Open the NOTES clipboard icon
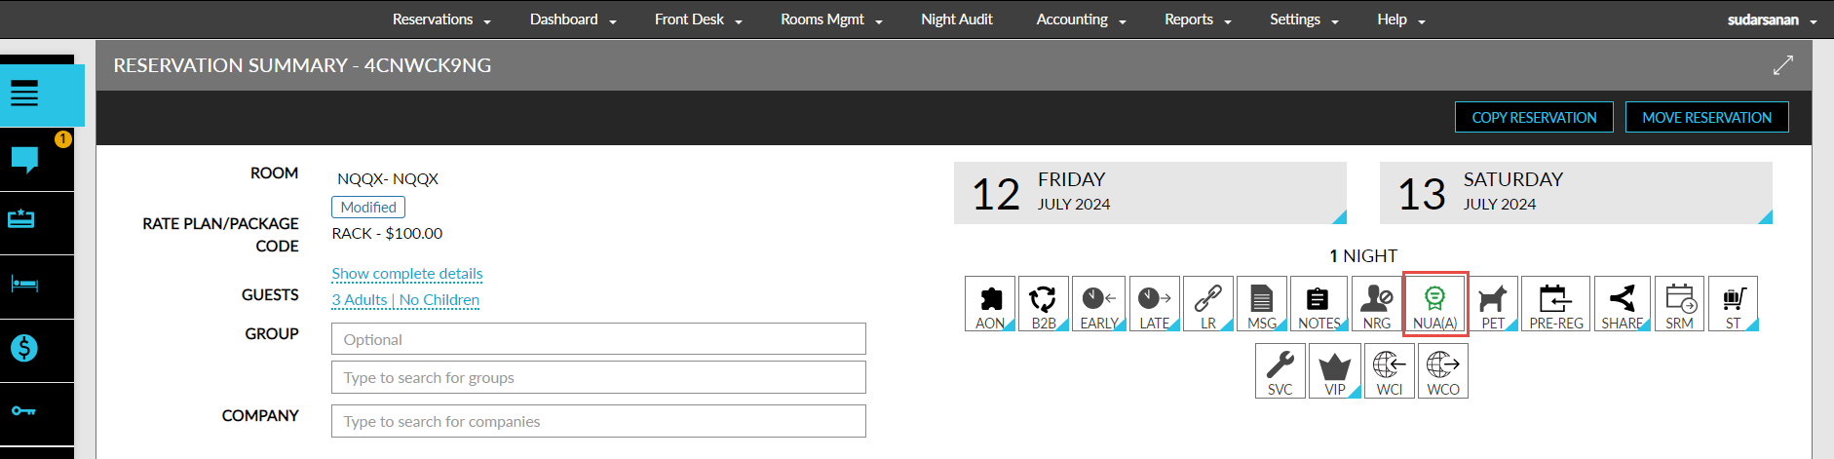1834x459 pixels. coord(1318,304)
